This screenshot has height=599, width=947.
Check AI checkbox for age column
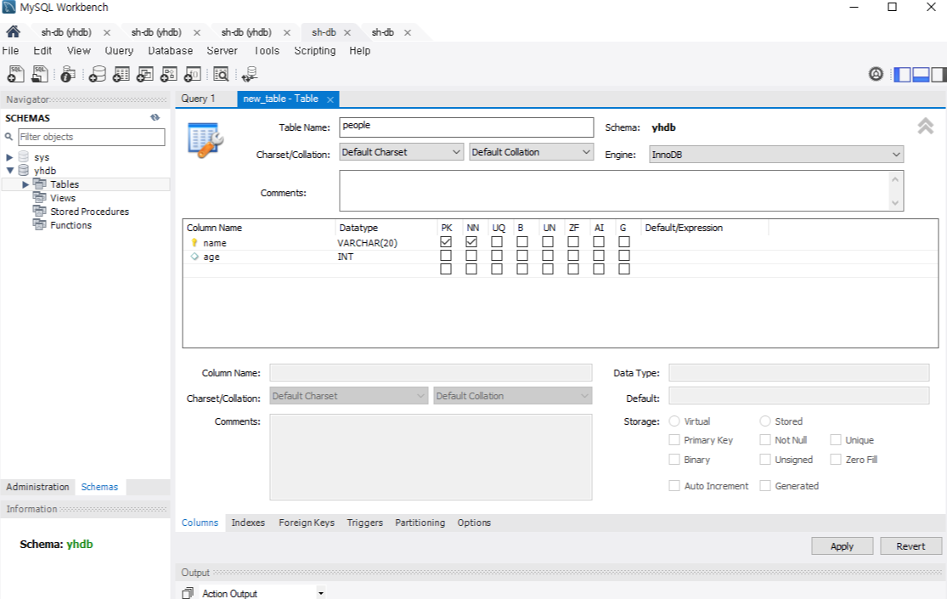599,256
